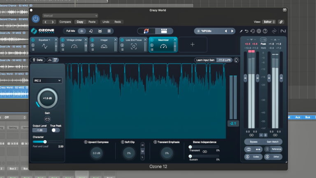Open the Maximizer module preset list icon
The height and width of the screenshot is (178, 316).
[152, 49]
